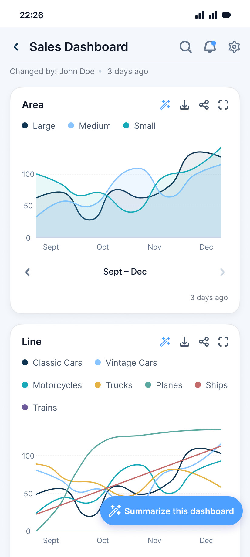The height and width of the screenshot is (557, 250).
Task: Share the Line chart
Action: coord(204,342)
